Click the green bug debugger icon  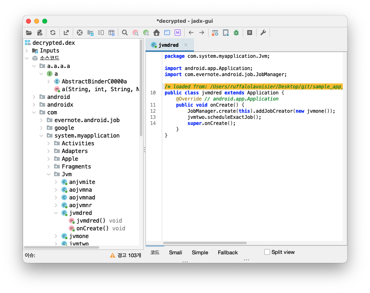tap(236, 33)
